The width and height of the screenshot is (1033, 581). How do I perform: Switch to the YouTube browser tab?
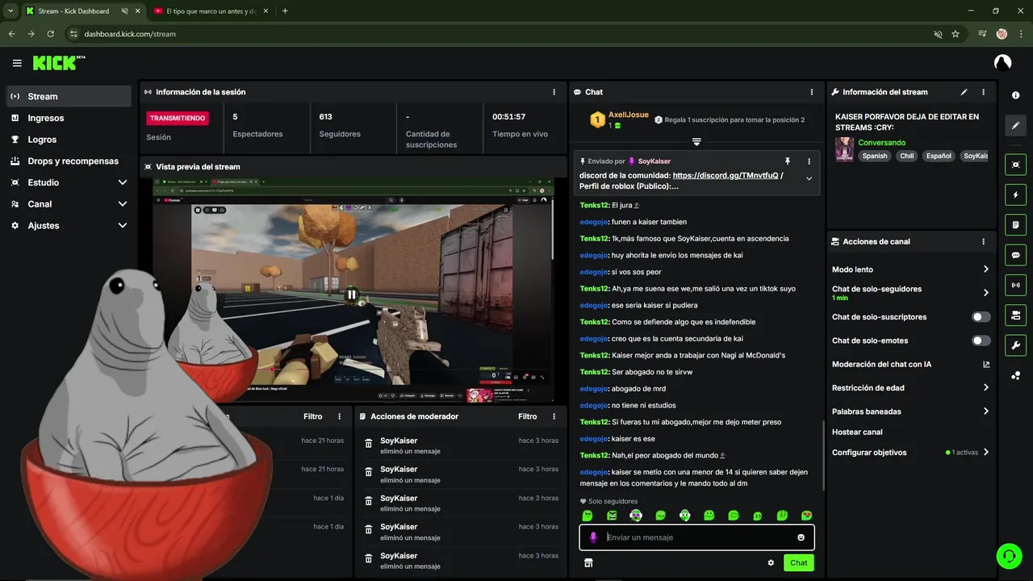coord(211,11)
